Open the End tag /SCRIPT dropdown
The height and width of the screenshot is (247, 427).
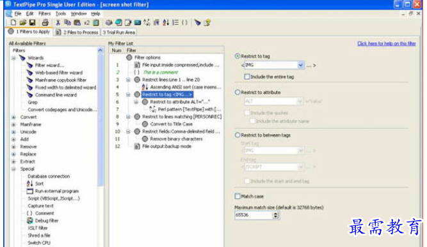(301, 167)
